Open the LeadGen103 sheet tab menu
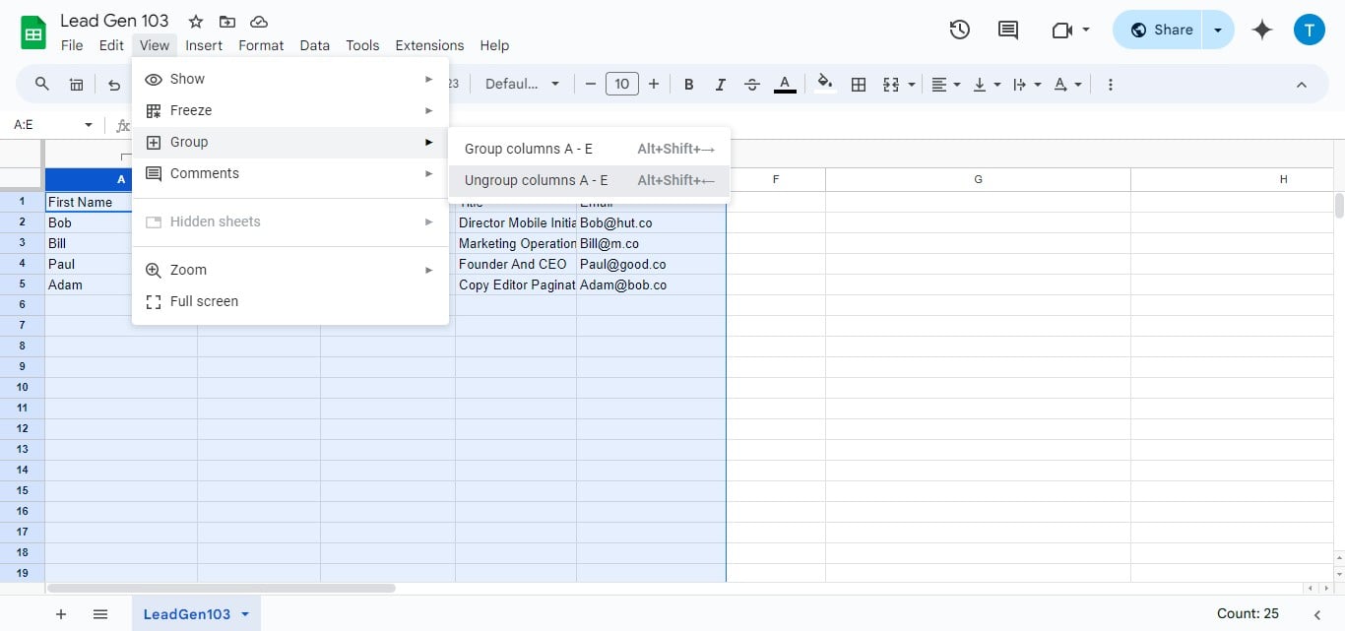 [244, 613]
